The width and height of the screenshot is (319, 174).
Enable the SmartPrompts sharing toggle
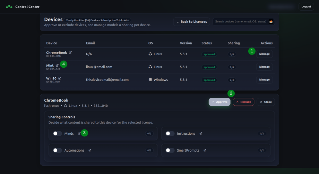click(170, 151)
